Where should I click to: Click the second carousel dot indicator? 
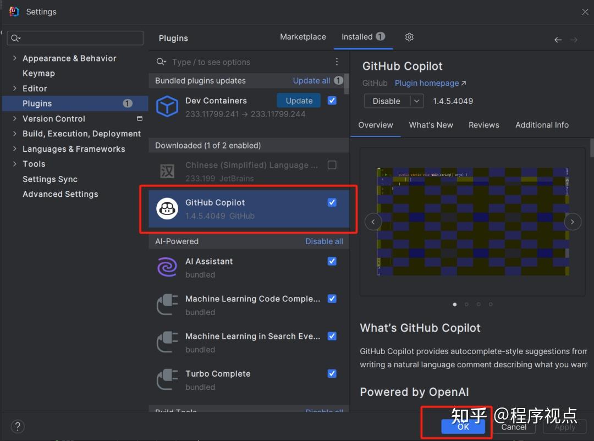coord(466,304)
